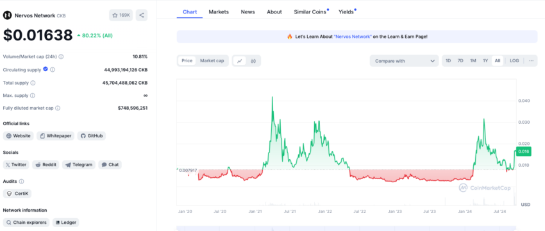
Task: Enable LOG scale on chart
Action: pyautogui.click(x=514, y=60)
